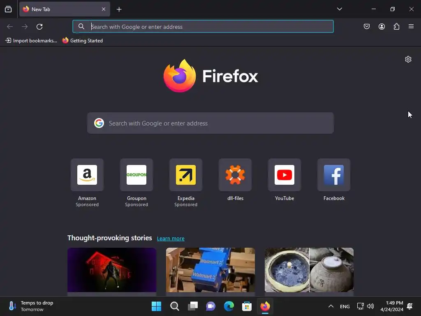Open Teams Chat from taskbar
Image resolution: width=421 pixels, height=316 pixels.
click(x=211, y=306)
